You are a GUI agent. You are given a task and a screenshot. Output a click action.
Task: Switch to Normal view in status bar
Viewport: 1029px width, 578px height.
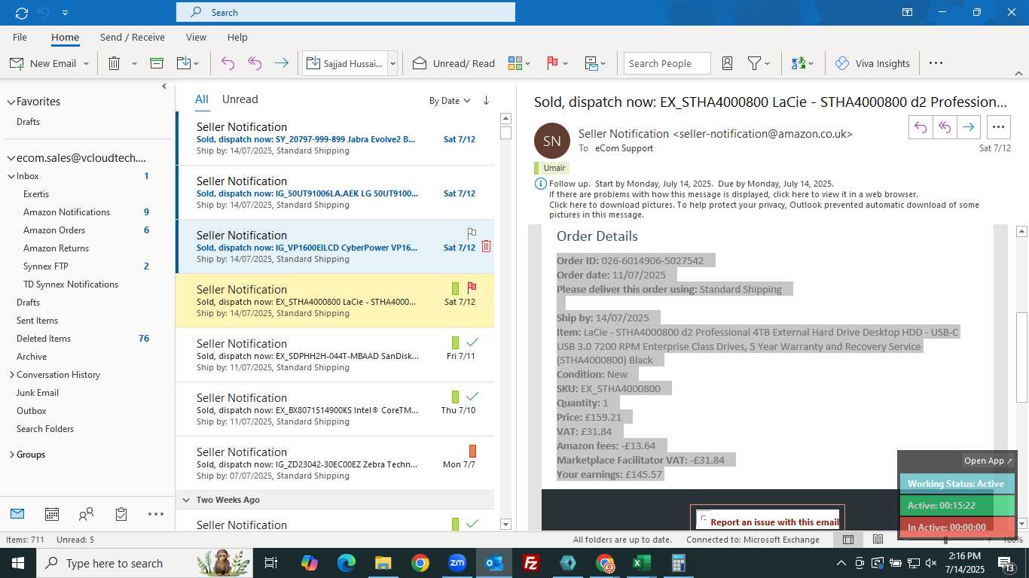point(848,540)
